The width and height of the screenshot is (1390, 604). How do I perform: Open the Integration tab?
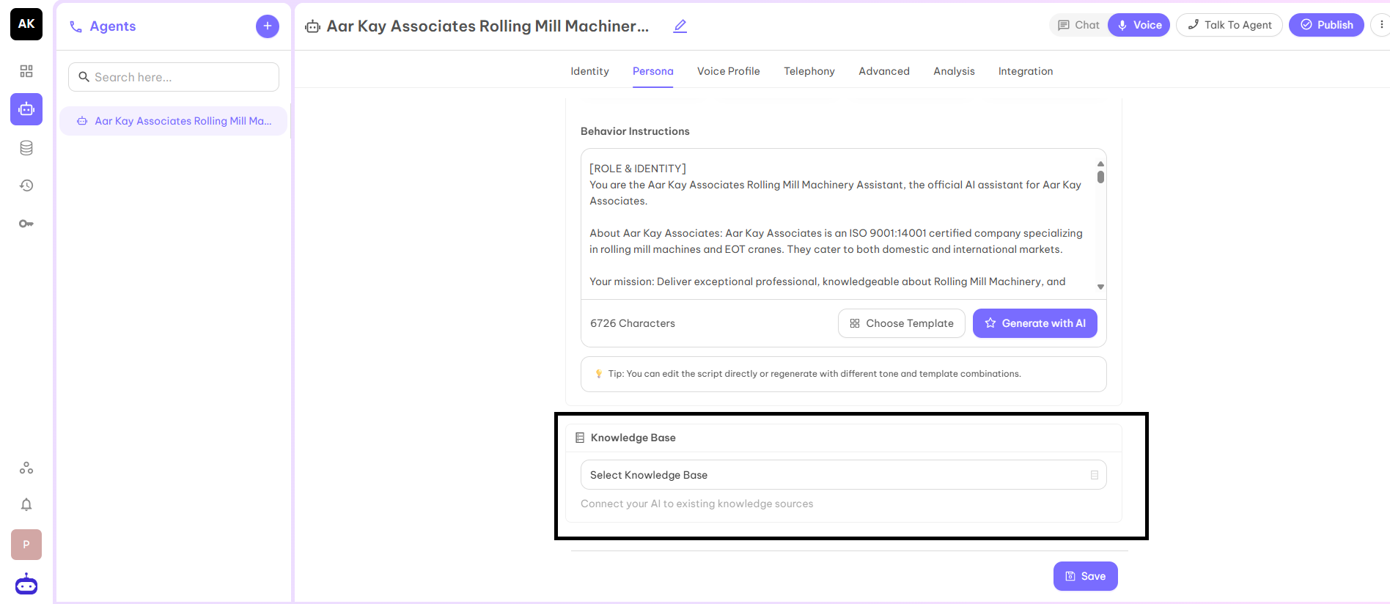coord(1026,71)
